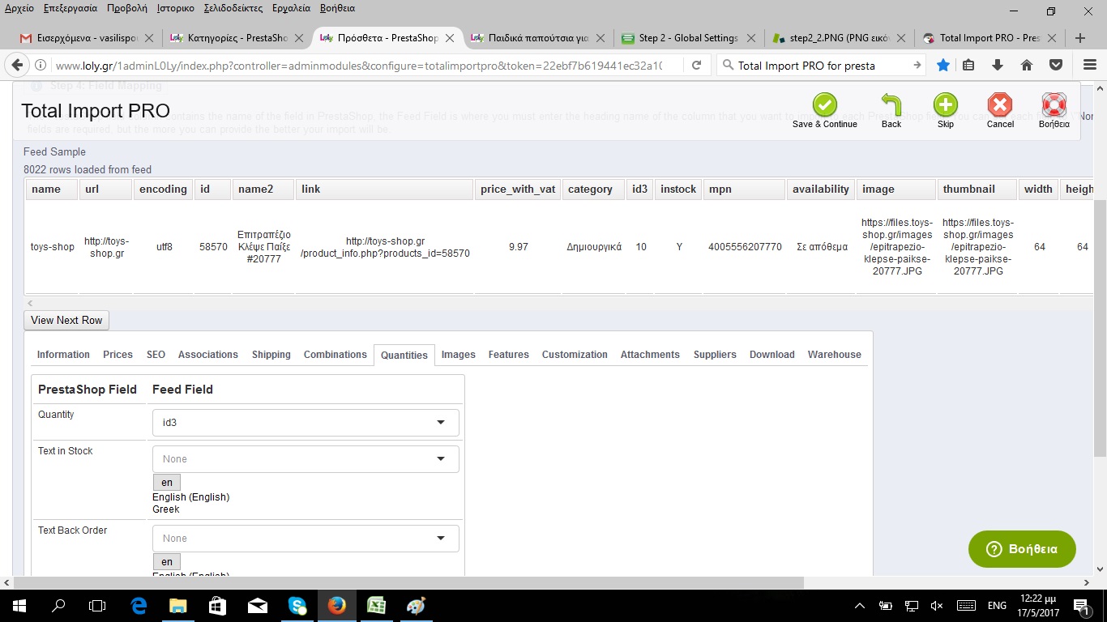The image size is (1107, 622).
Task: Open File Explorer from the taskbar
Action: 177,605
